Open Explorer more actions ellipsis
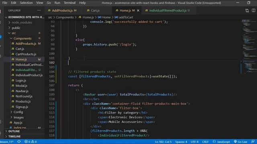 pos(39,10)
